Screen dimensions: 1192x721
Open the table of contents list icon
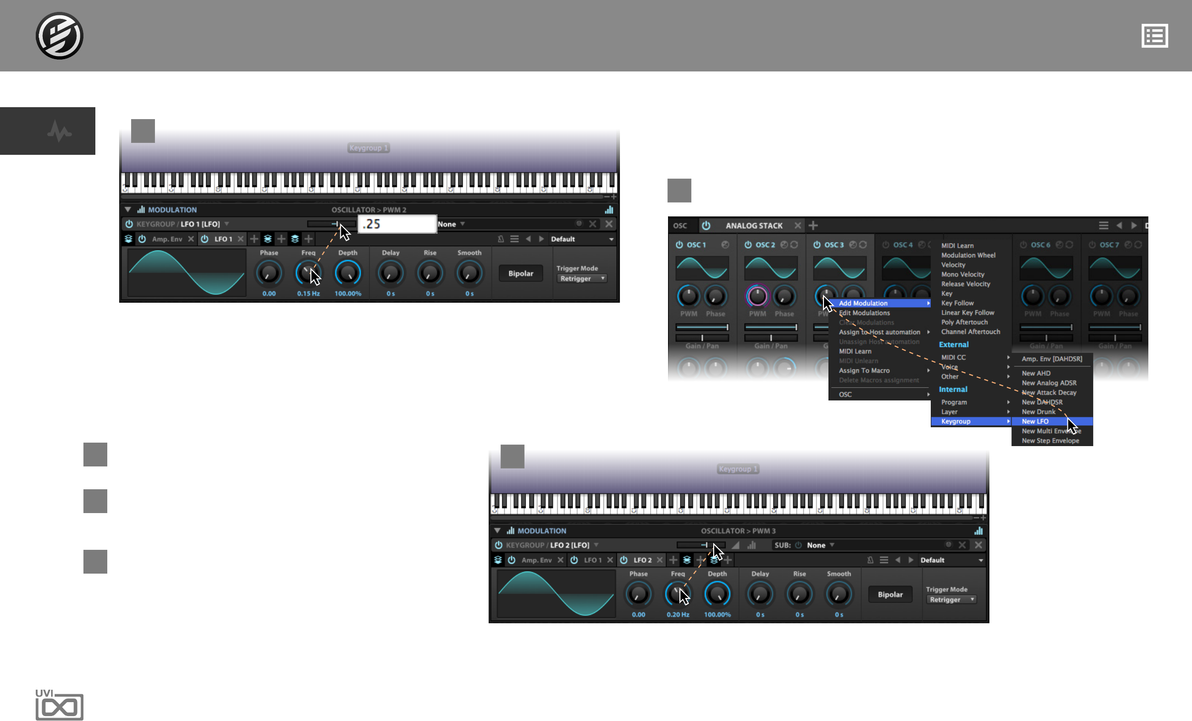[1154, 36]
